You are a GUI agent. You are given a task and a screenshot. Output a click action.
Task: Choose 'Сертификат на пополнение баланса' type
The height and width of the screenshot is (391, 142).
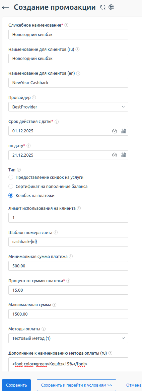coord(11,186)
